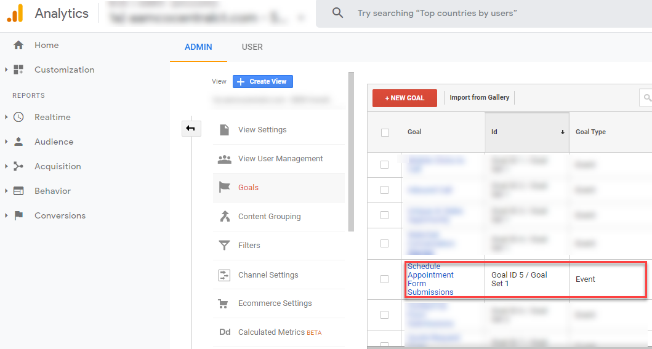Viewport: 652px width, 349px height.
Task: Click the Ecommerce Settings cart icon
Action: coord(225,303)
